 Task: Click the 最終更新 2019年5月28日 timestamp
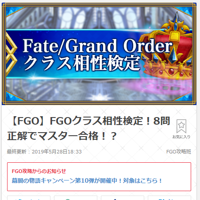pos(44,152)
